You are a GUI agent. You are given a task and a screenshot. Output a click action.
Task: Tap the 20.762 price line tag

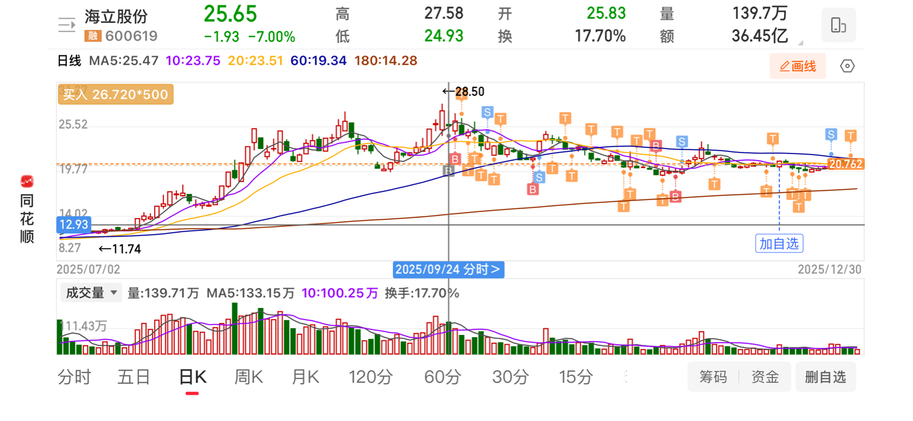coord(845,164)
